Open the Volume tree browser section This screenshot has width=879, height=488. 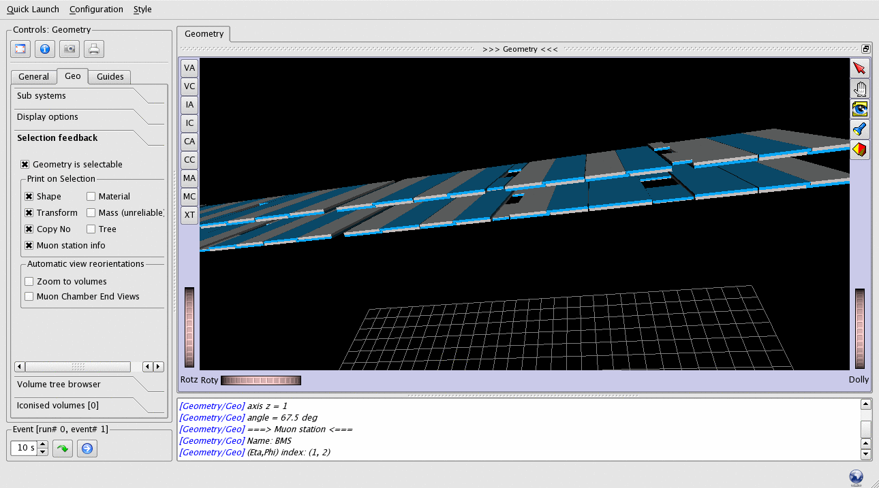click(x=59, y=385)
